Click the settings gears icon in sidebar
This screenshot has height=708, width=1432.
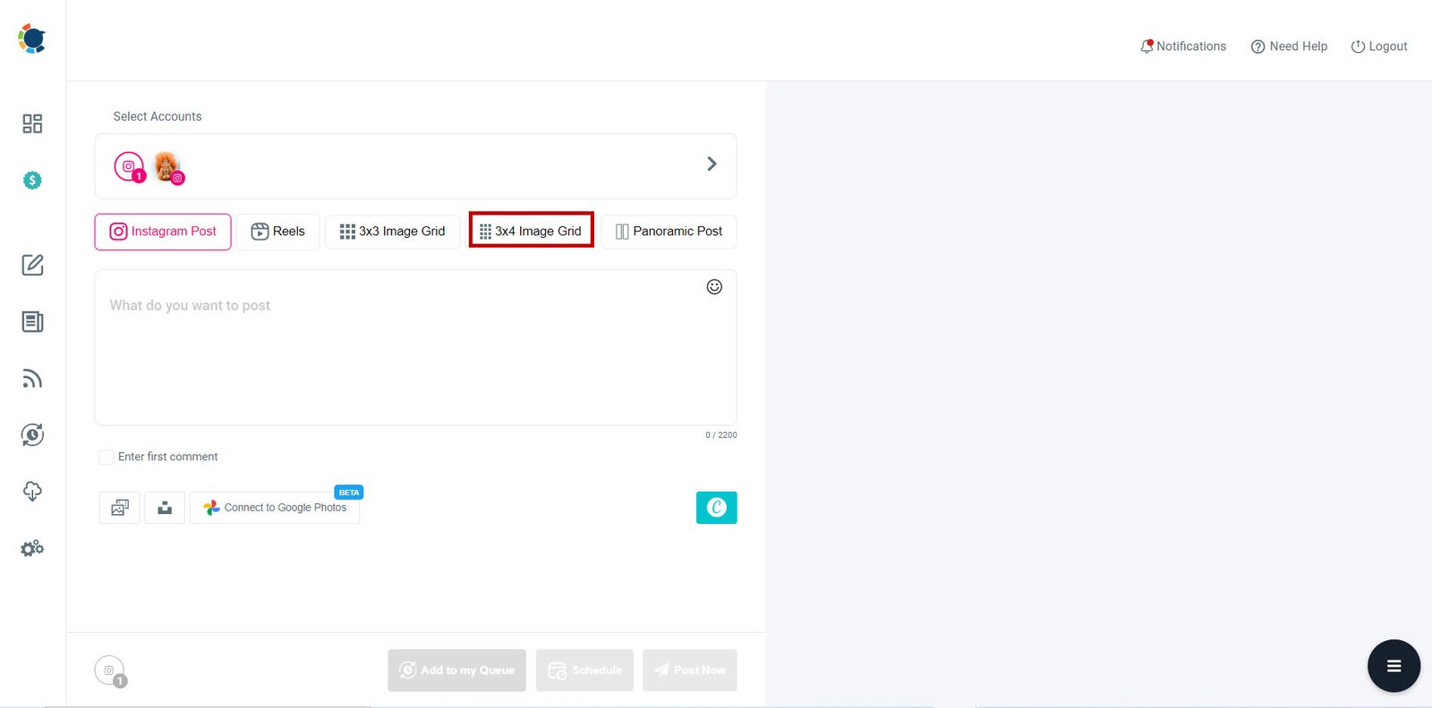(32, 548)
